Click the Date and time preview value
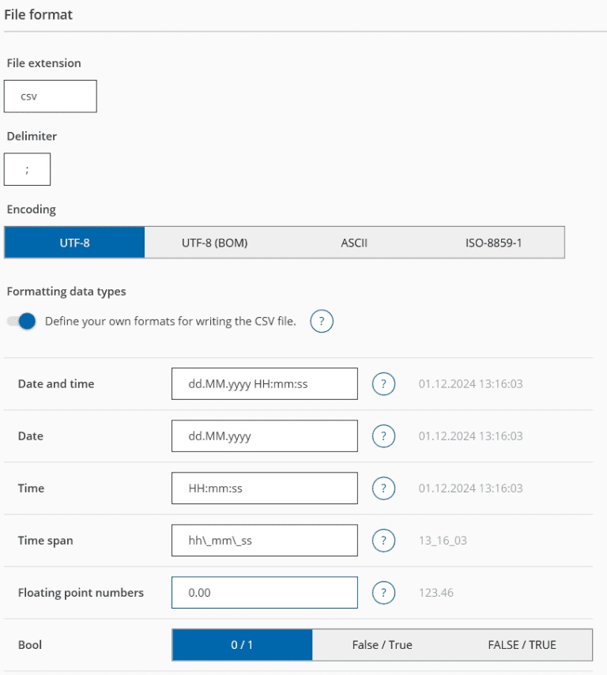 click(470, 383)
